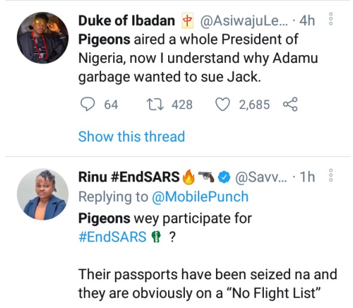The image size is (353, 308).
Task: Click the 4h timestamp on first tweet
Action: [x=307, y=21]
